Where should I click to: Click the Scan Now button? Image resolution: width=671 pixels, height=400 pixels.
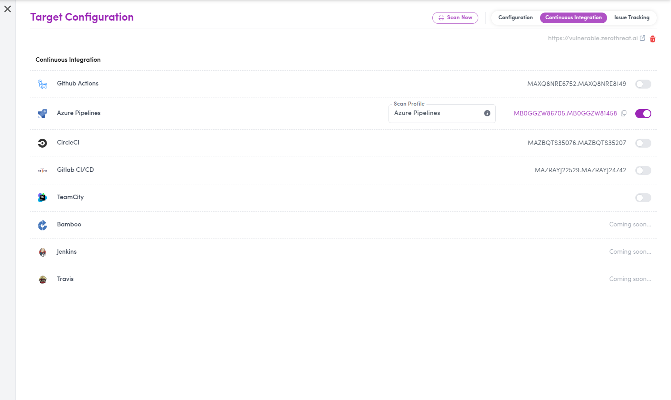coord(455,17)
